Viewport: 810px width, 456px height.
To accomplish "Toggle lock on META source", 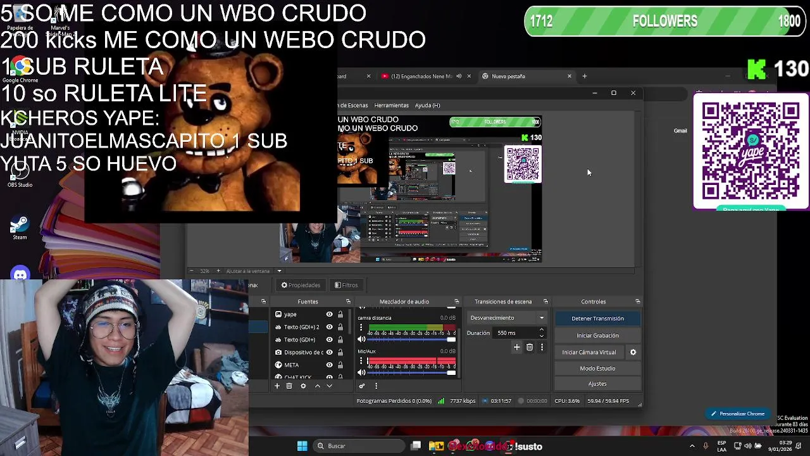I will tap(340, 365).
